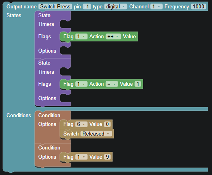Open Flag number dropdown in first state
Image resolution: width=212 pixels, height=175 pixels.
click(81, 36)
